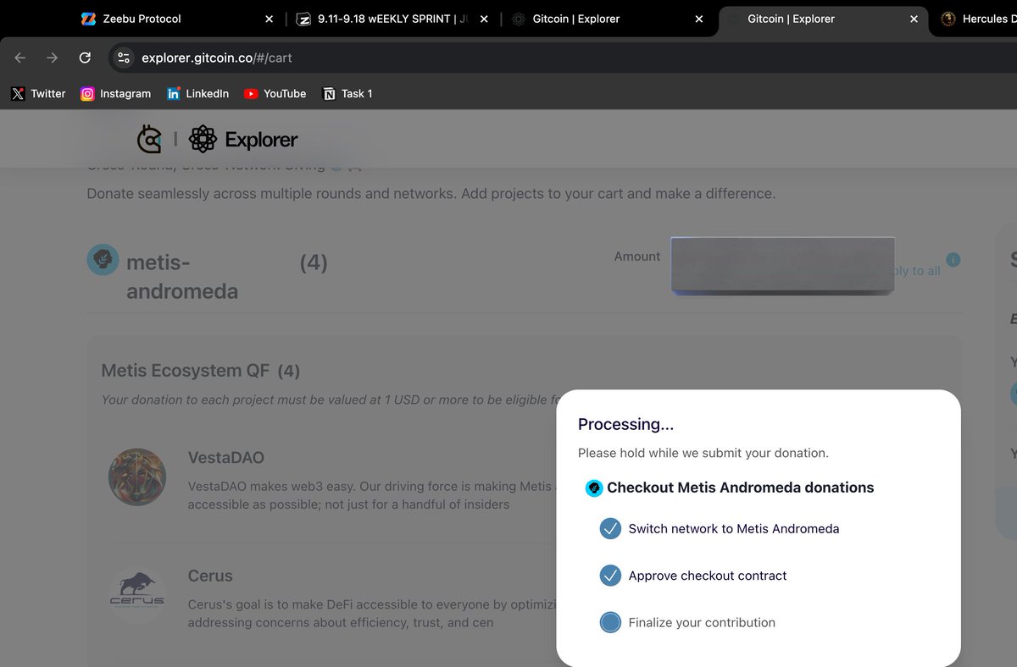This screenshot has height=667, width=1017.
Task: Click the Metis icon beside Checkout heading
Action: click(594, 488)
